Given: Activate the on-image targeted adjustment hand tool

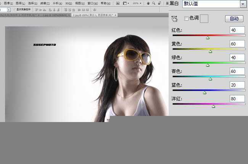Looking at the screenshot, I should (x=174, y=19).
